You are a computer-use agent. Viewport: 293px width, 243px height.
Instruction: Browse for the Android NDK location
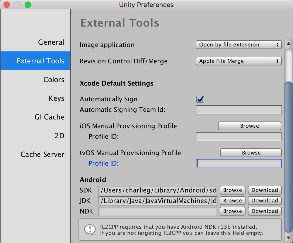[x=232, y=211]
